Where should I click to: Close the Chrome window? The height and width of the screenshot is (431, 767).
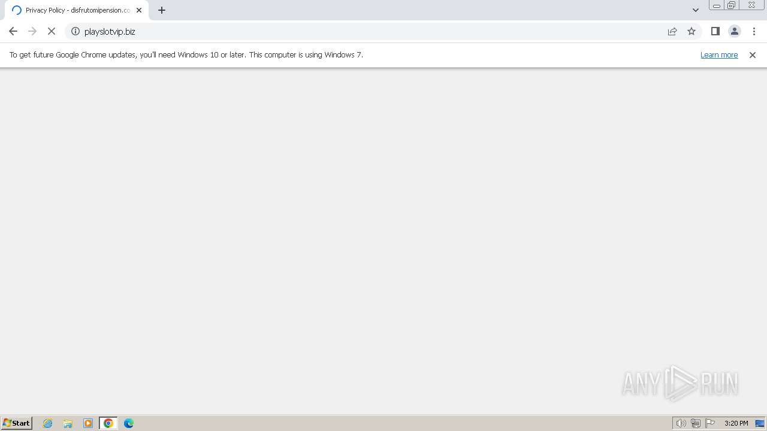[751, 5]
